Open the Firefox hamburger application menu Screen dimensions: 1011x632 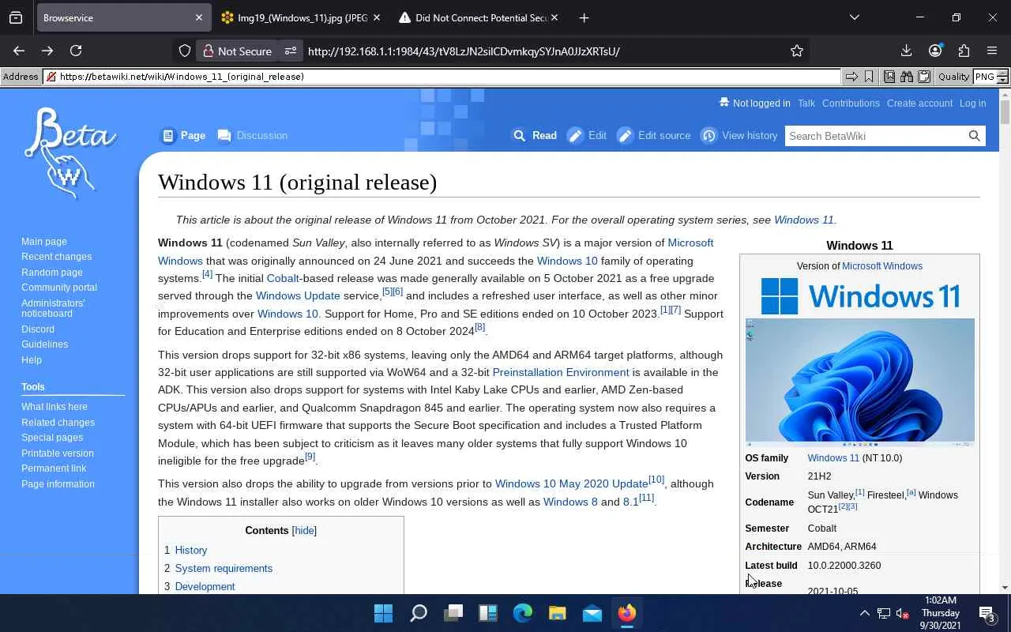pyautogui.click(x=992, y=51)
